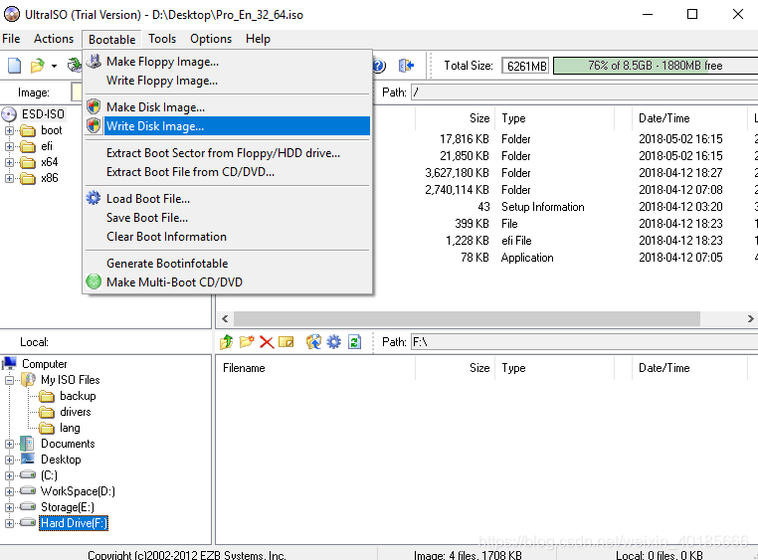Click the Date/Time column header in image list
Viewport: 758px width, 560px height.
pos(689,118)
